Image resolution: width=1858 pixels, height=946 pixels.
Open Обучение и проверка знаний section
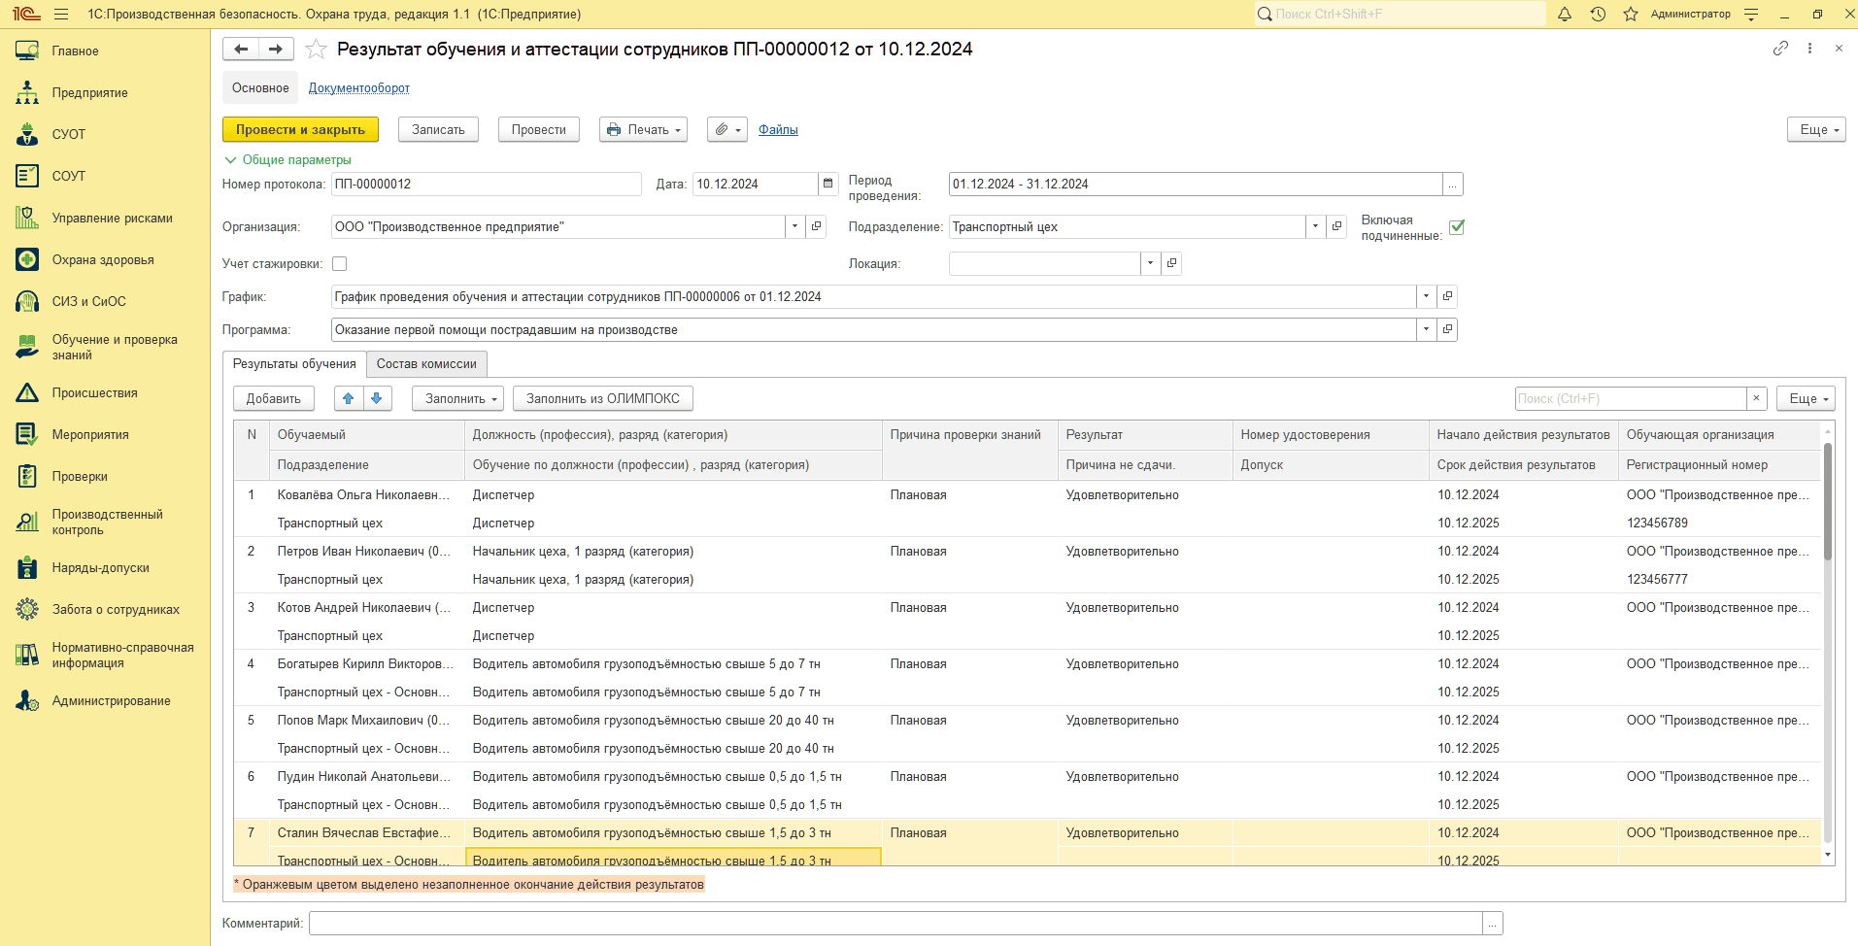115,347
